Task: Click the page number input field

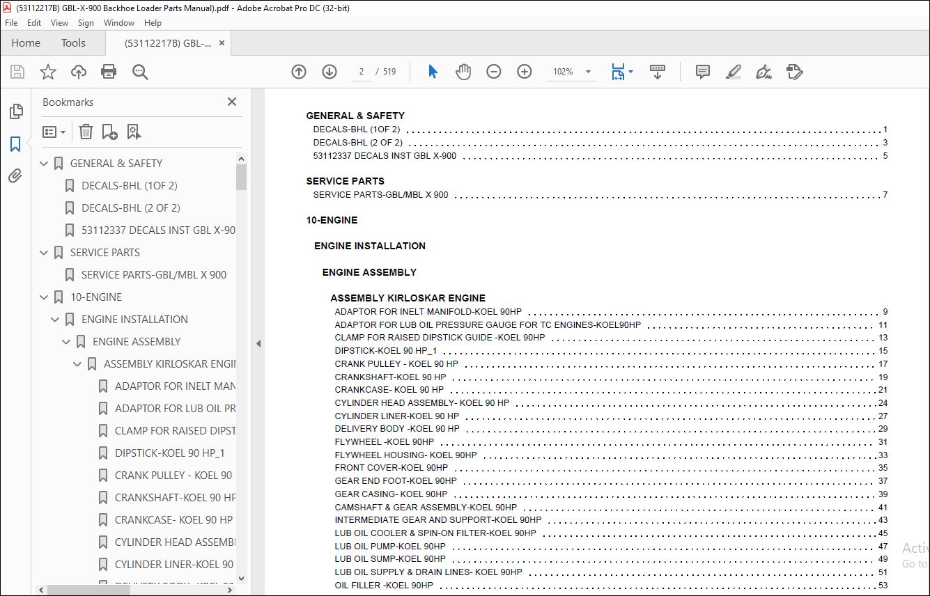Action: [x=362, y=72]
